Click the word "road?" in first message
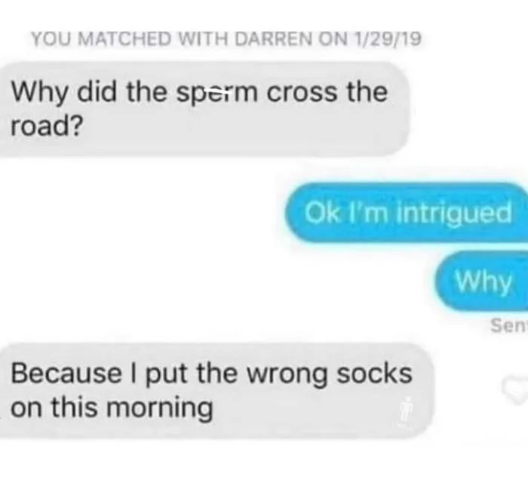This screenshot has height=502, width=528. click(47, 127)
